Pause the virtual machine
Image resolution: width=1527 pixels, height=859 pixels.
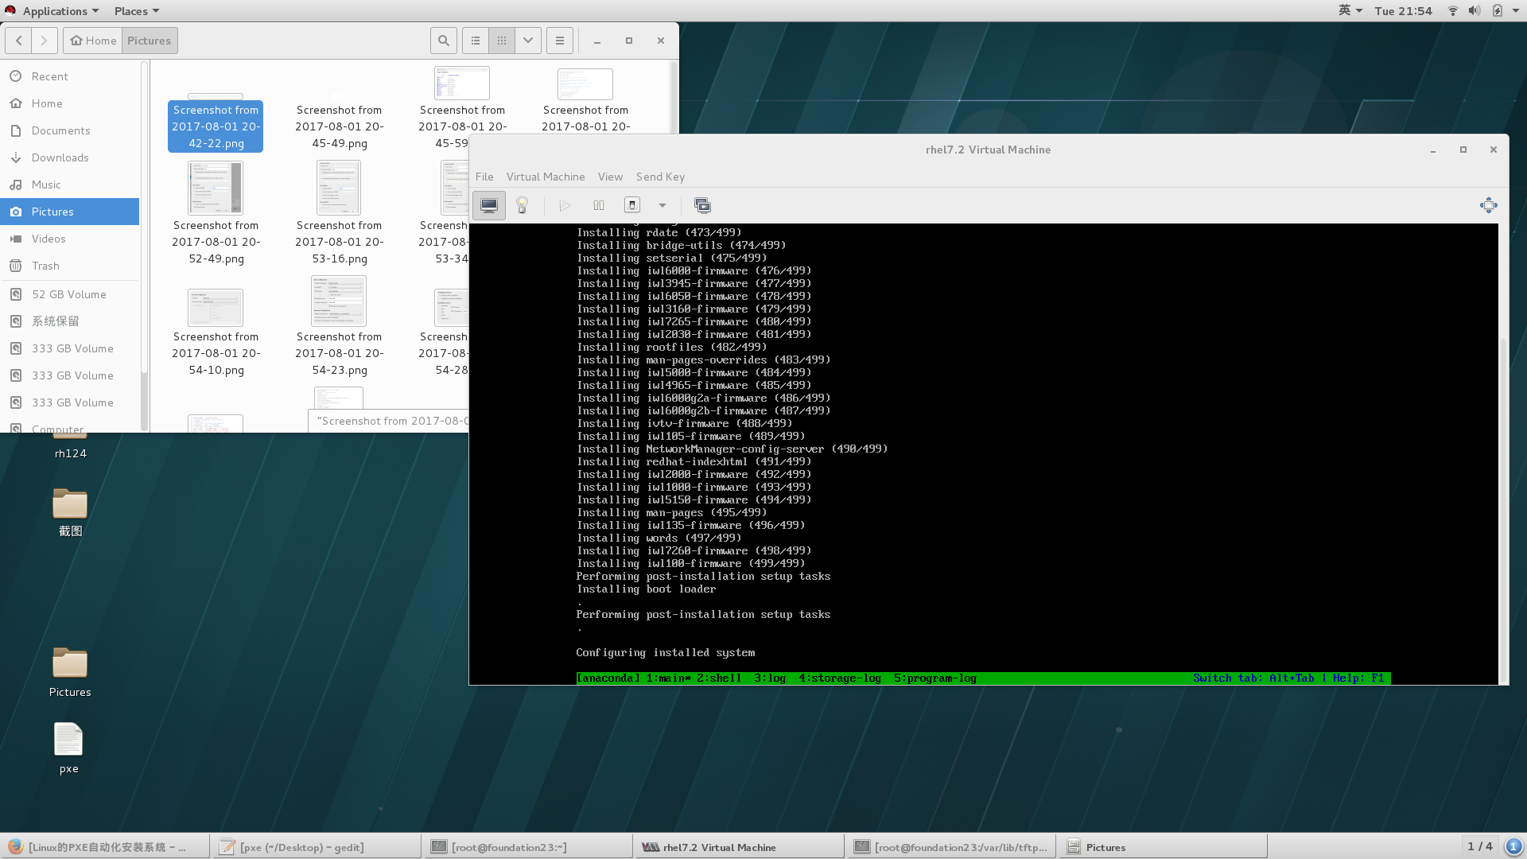(x=599, y=205)
